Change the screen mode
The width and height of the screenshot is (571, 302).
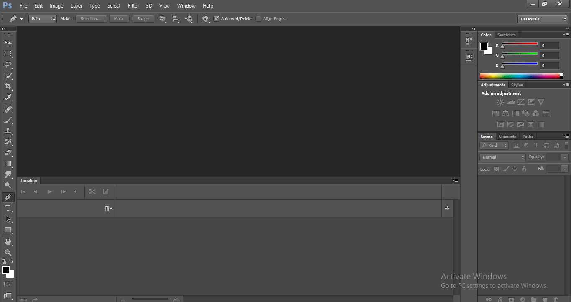tap(8, 295)
